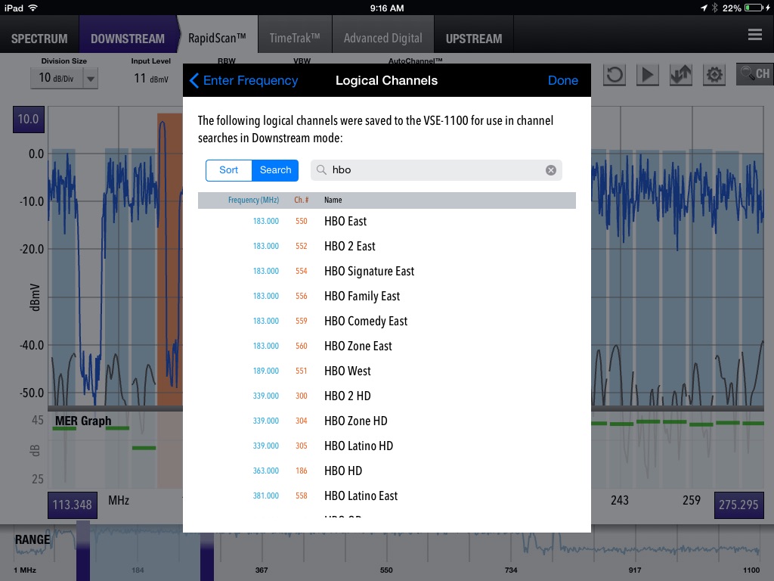Open settings with the gear icon

[714, 75]
